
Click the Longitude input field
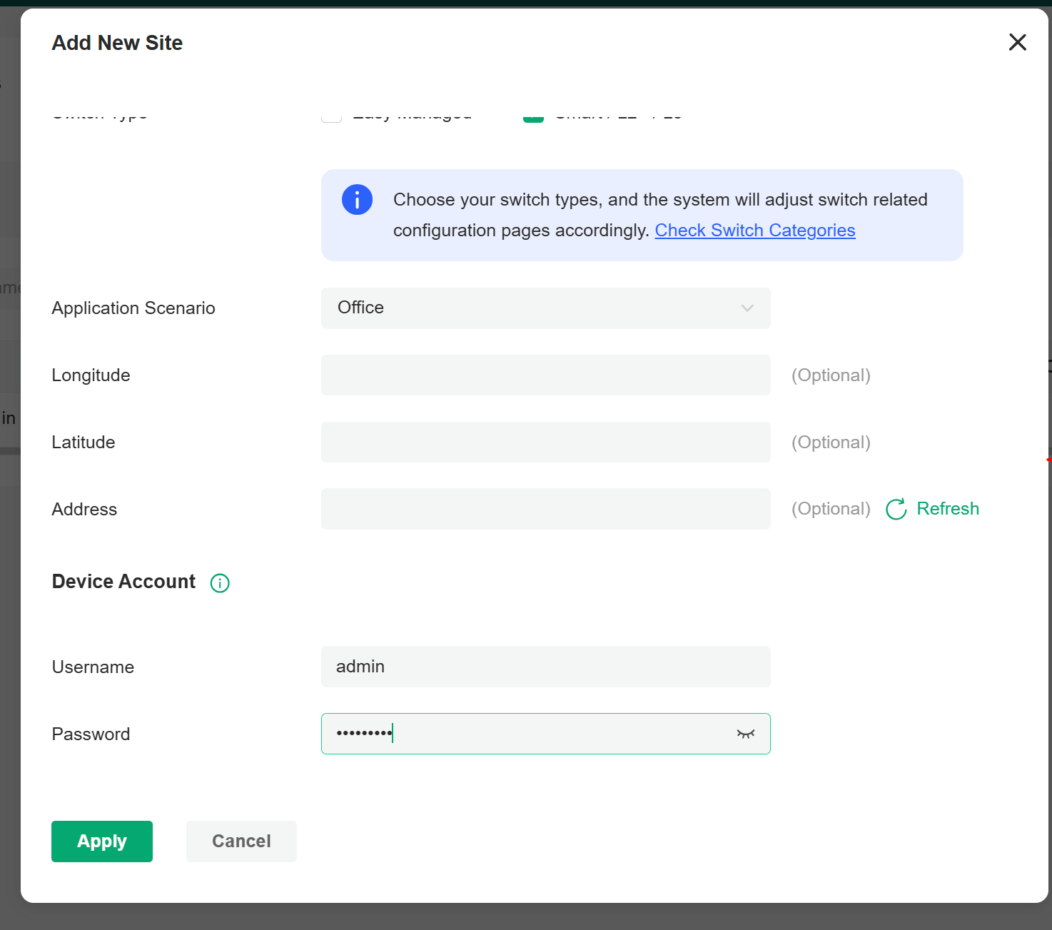click(x=545, y=375)
